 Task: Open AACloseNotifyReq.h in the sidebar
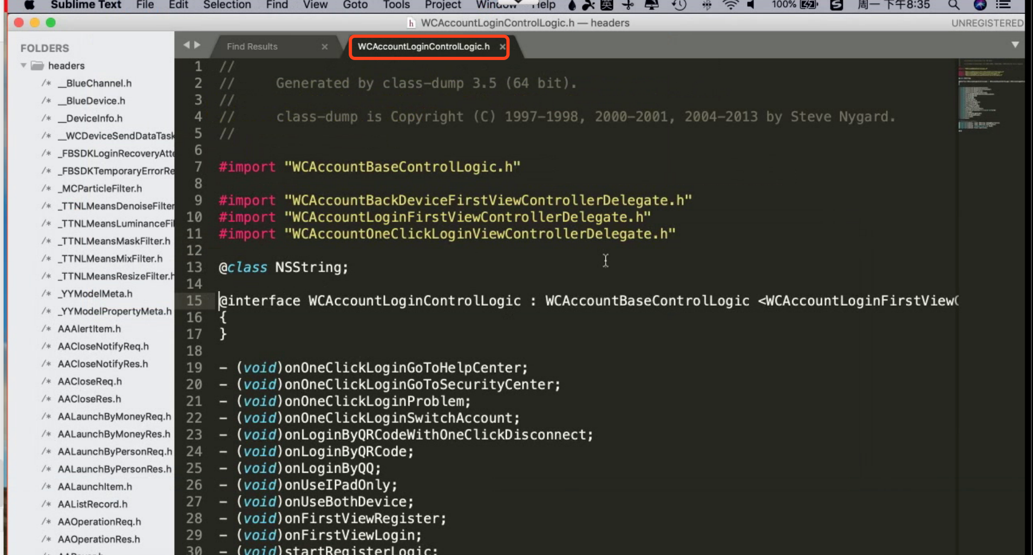point(103,346)
